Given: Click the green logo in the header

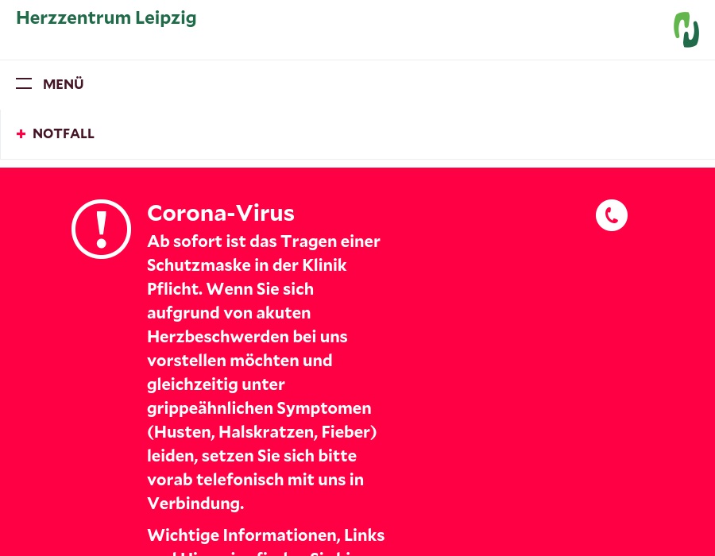Looking at the screenshot, I should point(686,29).
